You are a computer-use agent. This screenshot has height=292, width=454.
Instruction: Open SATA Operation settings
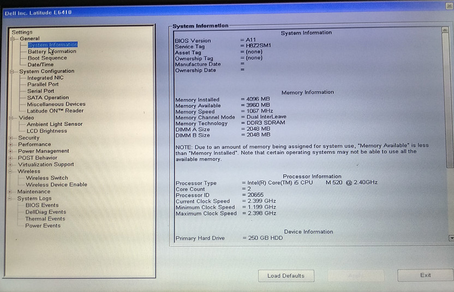click(x=48, y=98)
